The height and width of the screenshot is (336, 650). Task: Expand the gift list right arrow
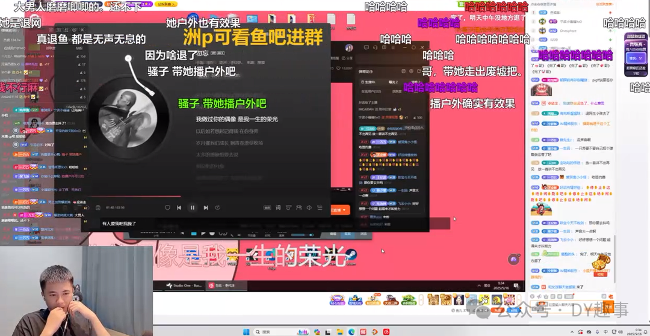tap(518, 299)
